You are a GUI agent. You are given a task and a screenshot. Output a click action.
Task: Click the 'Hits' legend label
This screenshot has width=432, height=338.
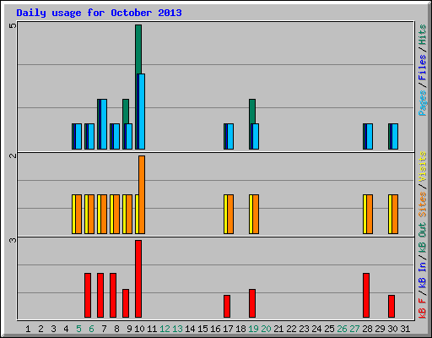click(x=423, y=35)
